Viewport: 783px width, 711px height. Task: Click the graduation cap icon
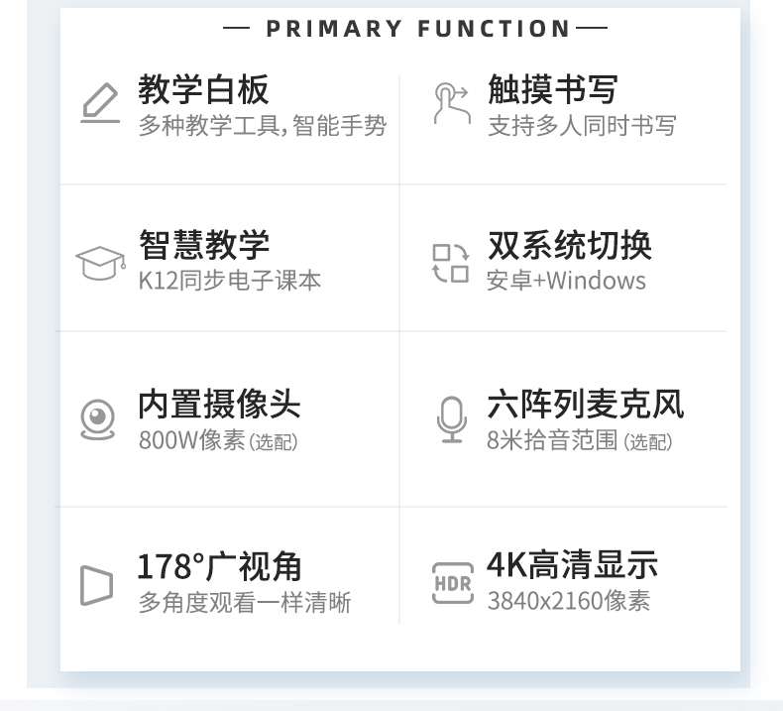(100, 263)
